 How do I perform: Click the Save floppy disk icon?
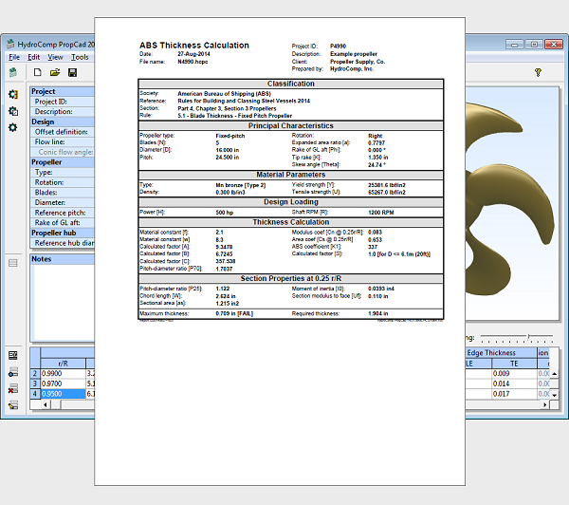(x=73, y=72)
